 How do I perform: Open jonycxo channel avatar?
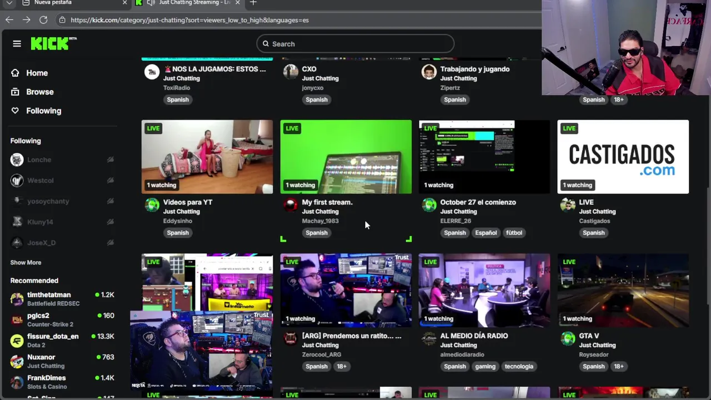click(x=291, y=72)
